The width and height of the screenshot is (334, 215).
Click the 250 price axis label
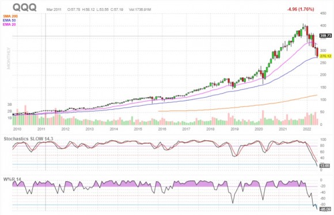click(323, 63)
